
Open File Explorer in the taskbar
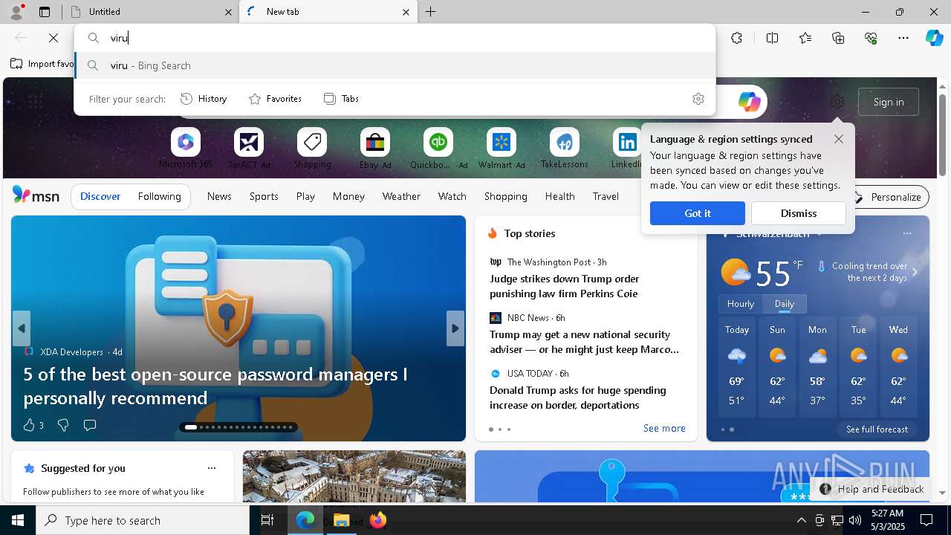coord(342,520)
